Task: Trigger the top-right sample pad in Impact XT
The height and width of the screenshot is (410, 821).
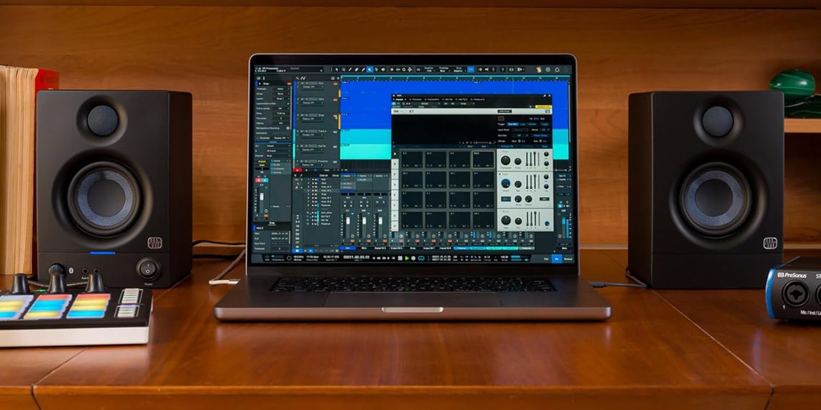Action: point(483,159)
